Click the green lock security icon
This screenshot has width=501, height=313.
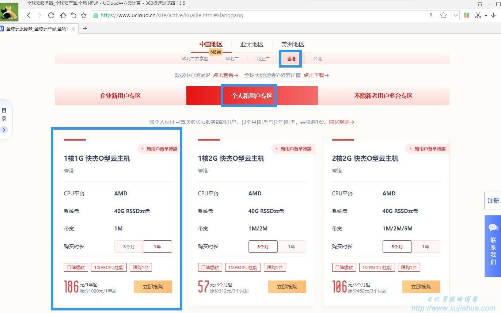(95, 15)
